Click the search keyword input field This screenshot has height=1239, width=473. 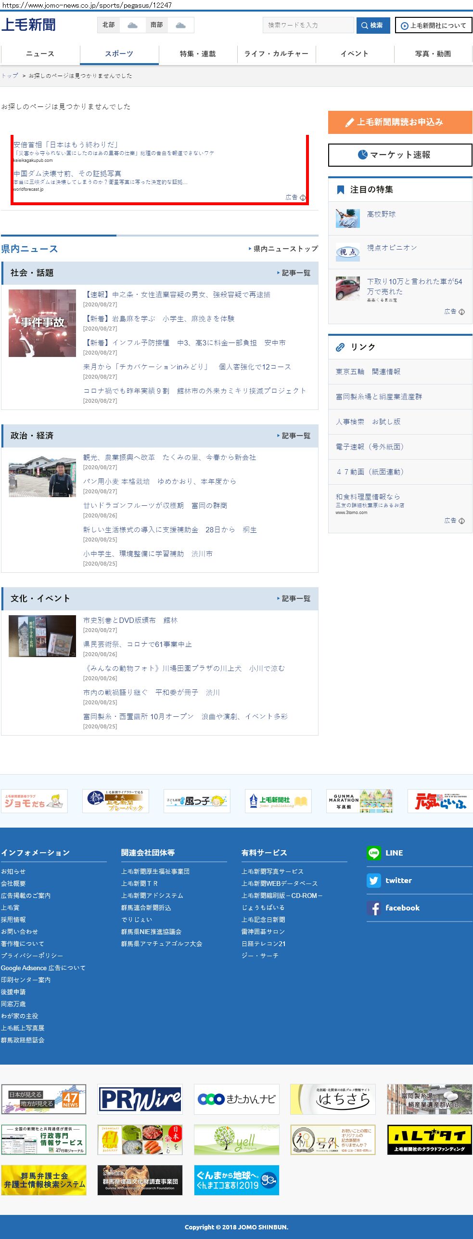(x=308, y=26)
